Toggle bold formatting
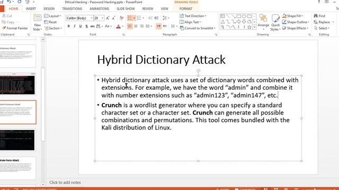Image resolution: width=339 pixels, height=190 pixels. [68, 26]
